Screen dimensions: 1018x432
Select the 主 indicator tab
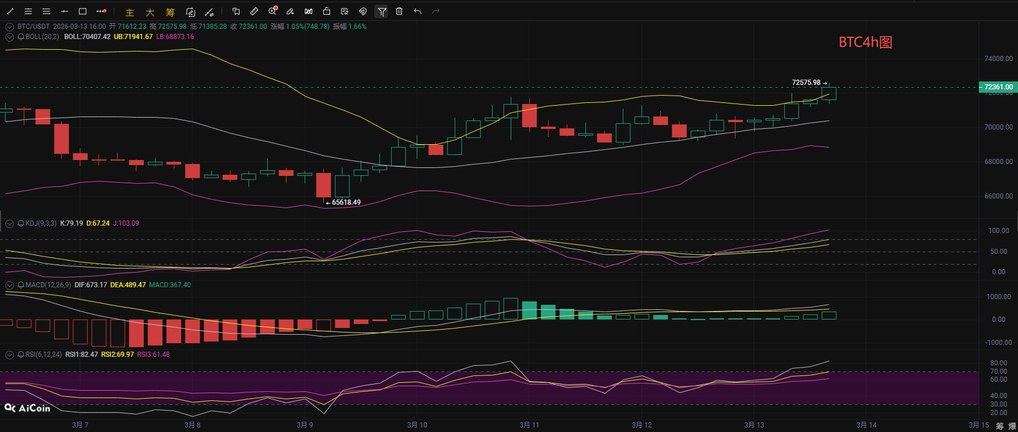[x=130, y=12]
